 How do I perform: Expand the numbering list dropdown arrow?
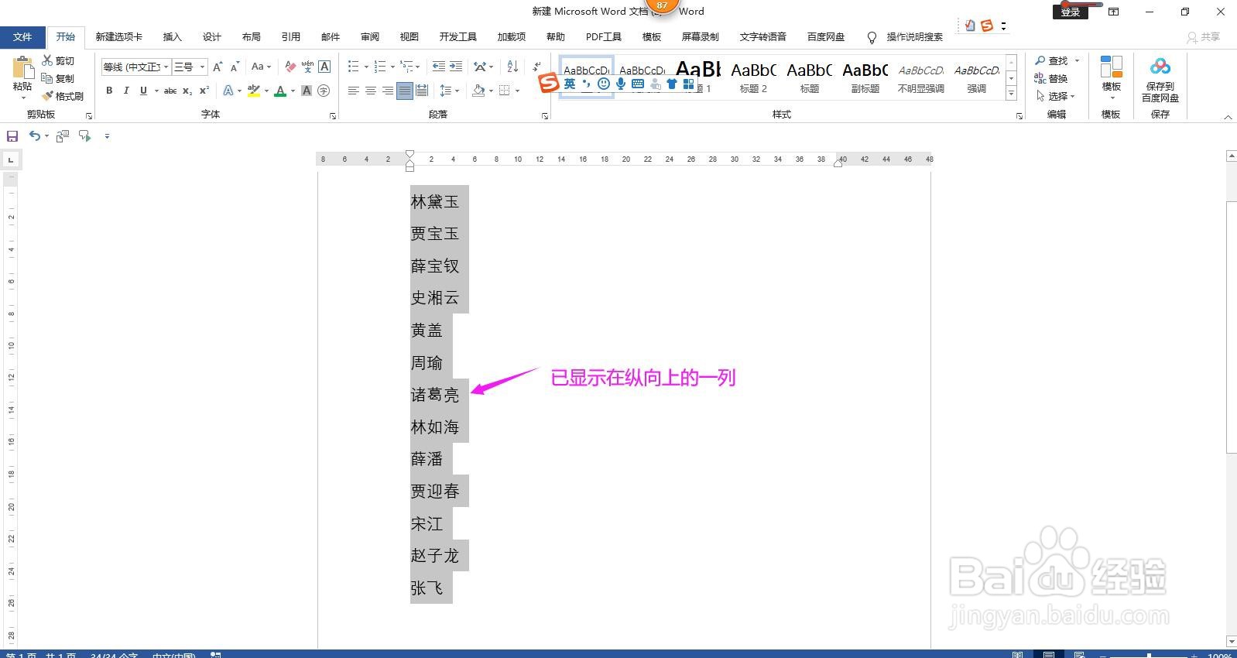tap(392, 67)
